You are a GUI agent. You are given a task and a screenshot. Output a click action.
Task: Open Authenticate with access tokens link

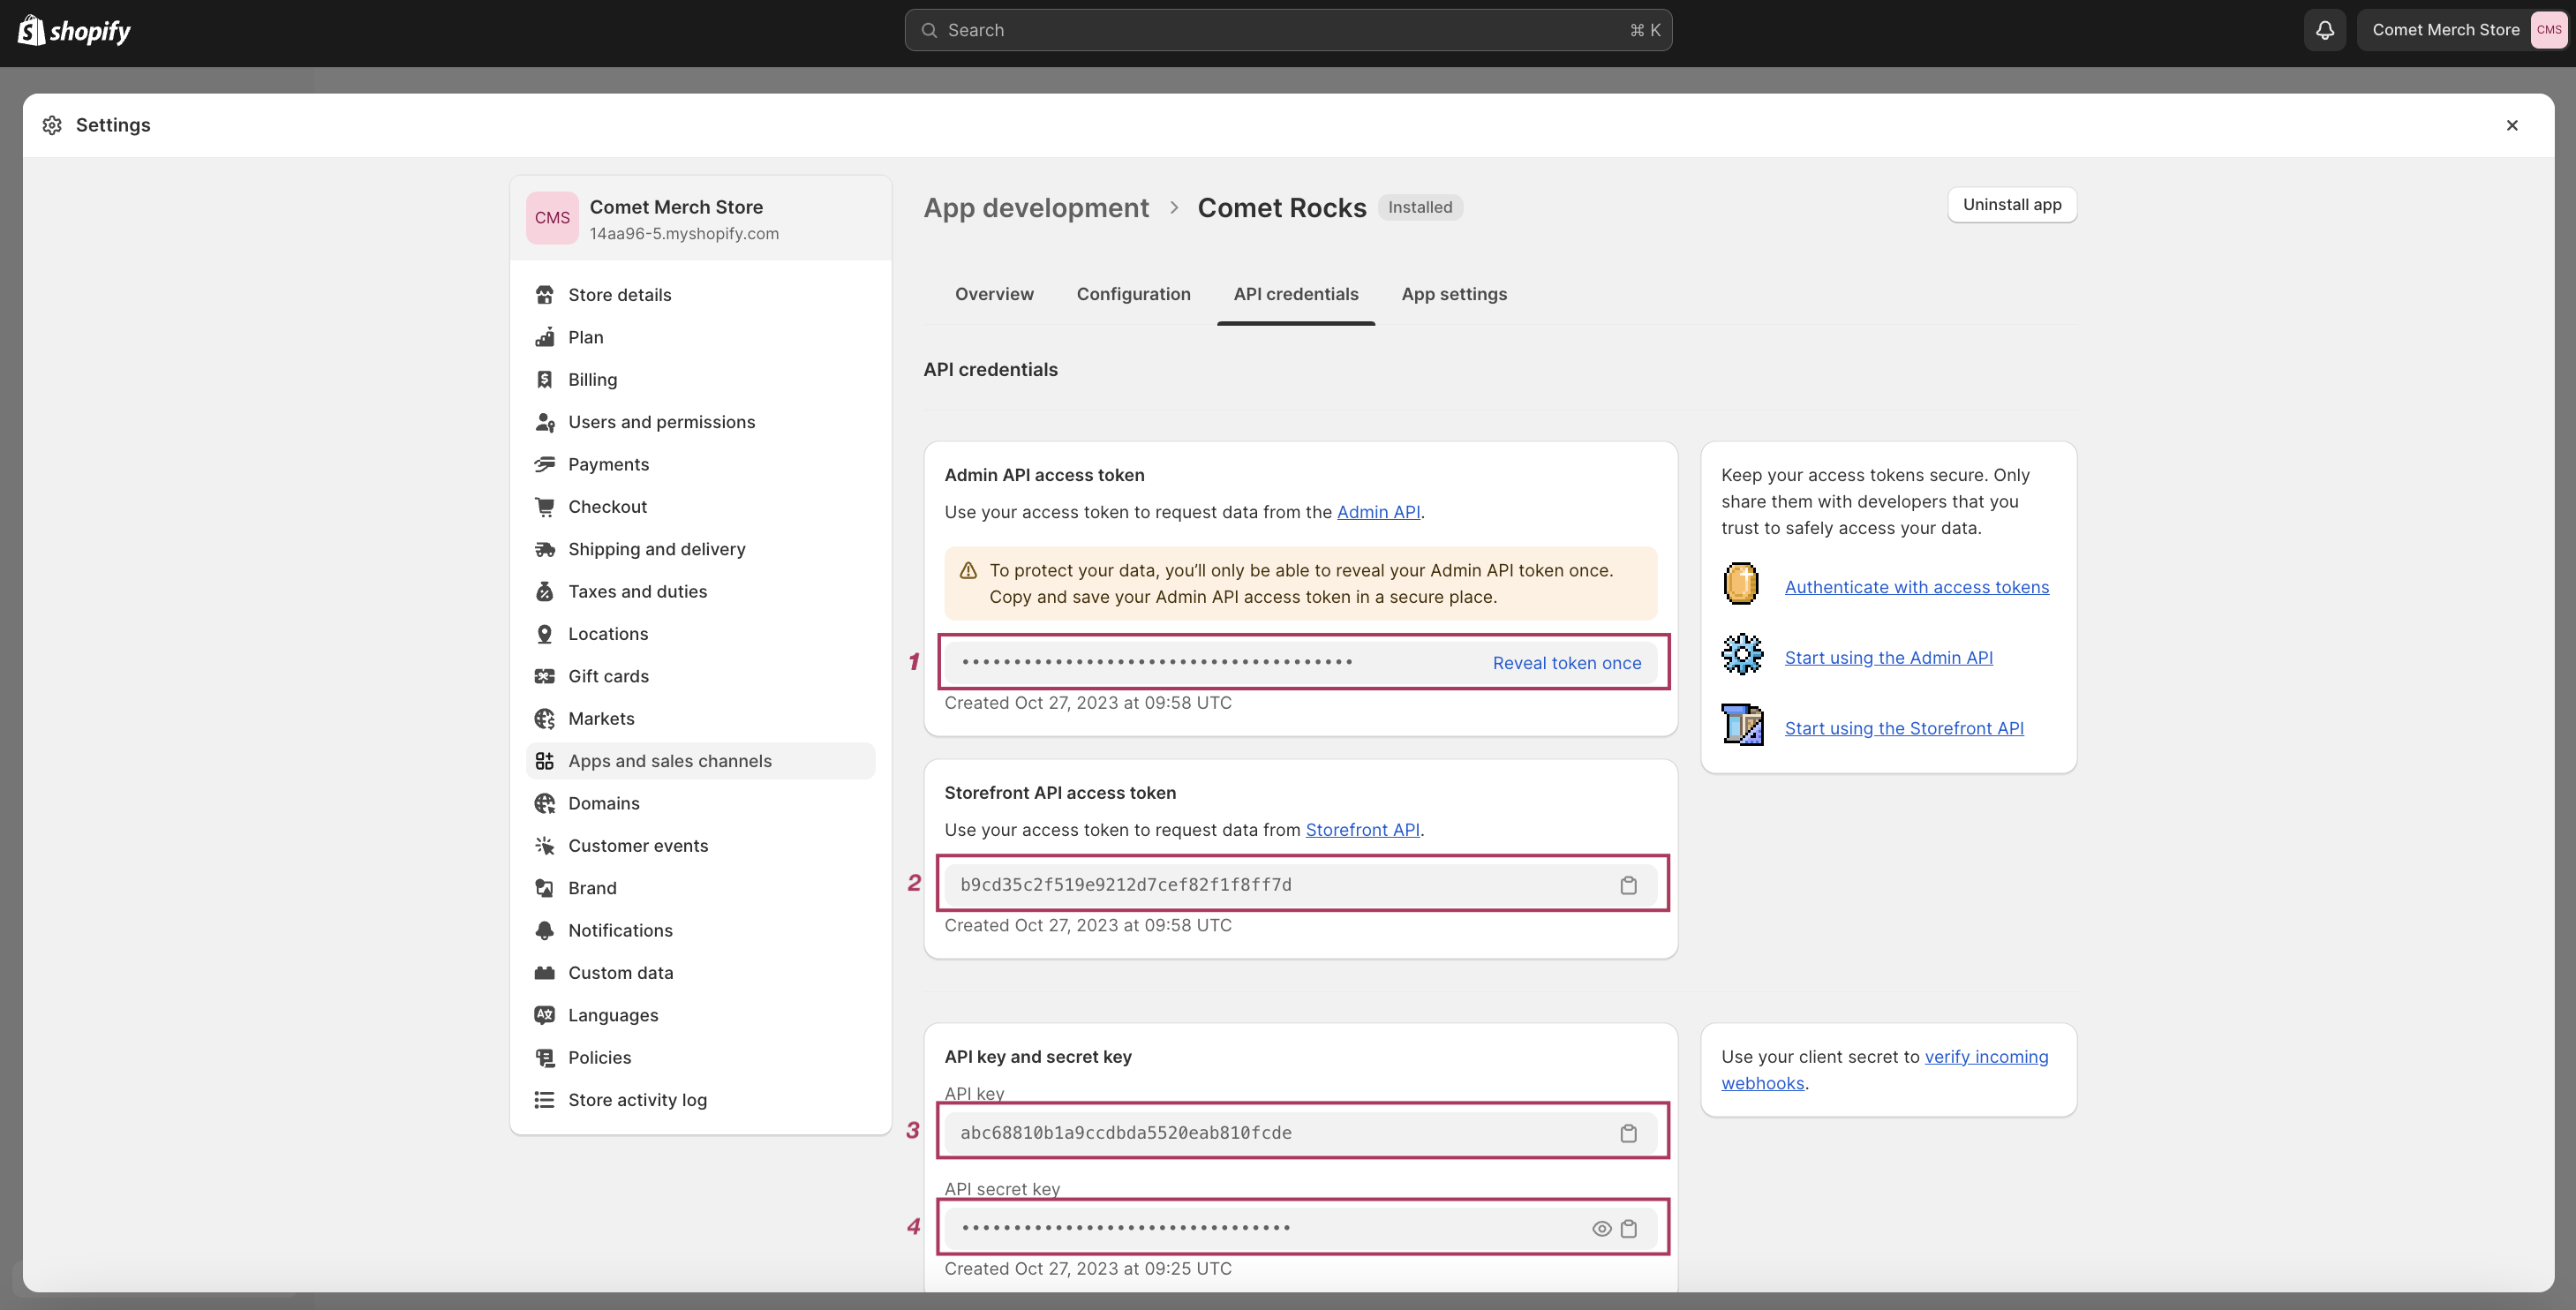click(x=1916, y=587)
